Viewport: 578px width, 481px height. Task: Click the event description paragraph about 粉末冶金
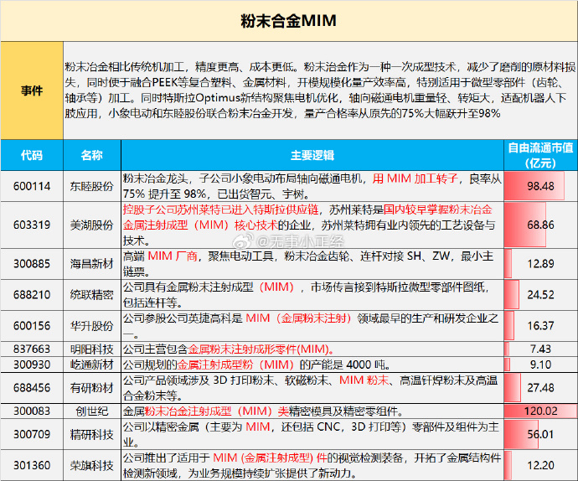click(320, 90)
